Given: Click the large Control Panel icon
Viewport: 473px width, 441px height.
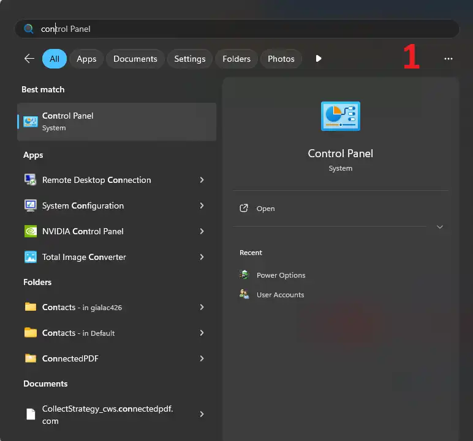Looking at the screenshot, I should [340, 116].
